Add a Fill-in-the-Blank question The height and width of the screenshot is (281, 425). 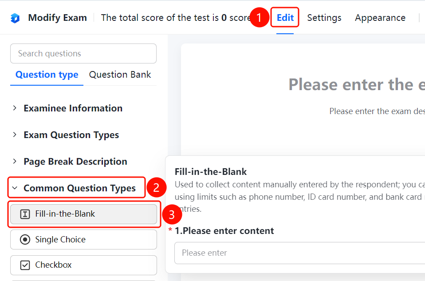click(83, 214)
